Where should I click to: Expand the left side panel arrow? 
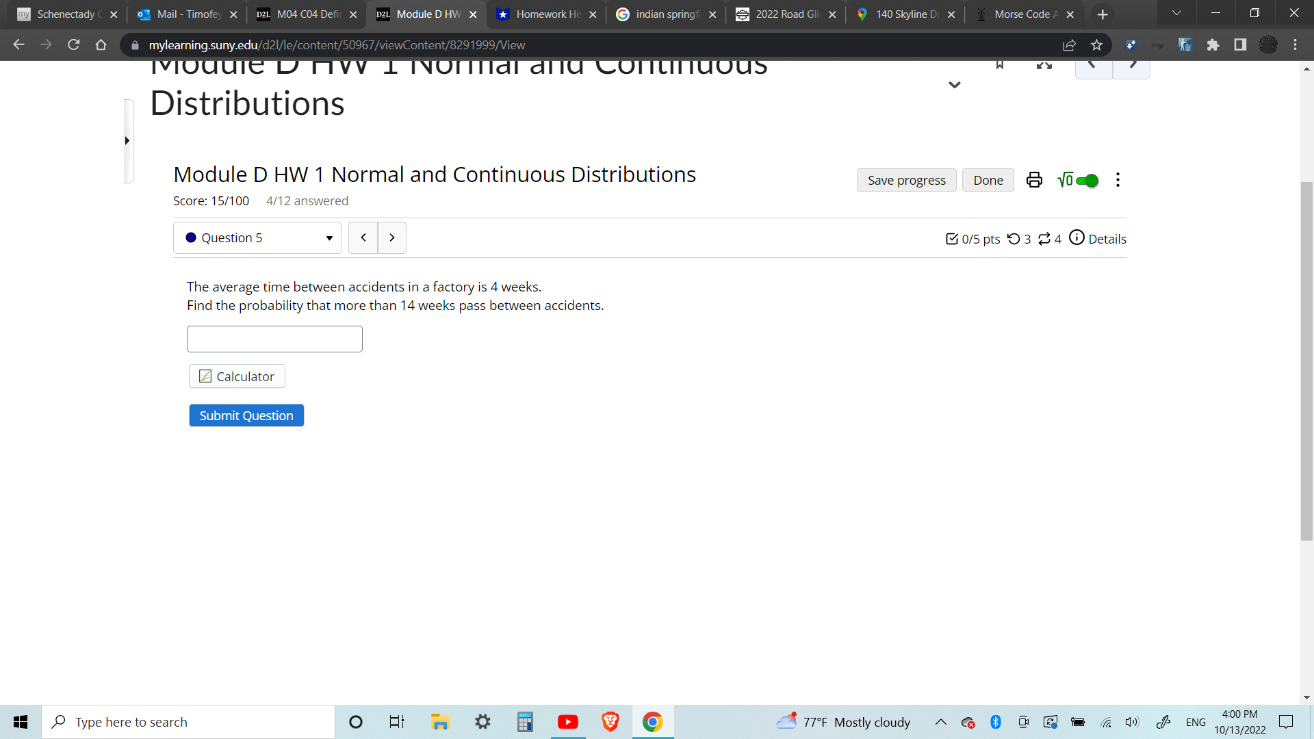[127, 141]
